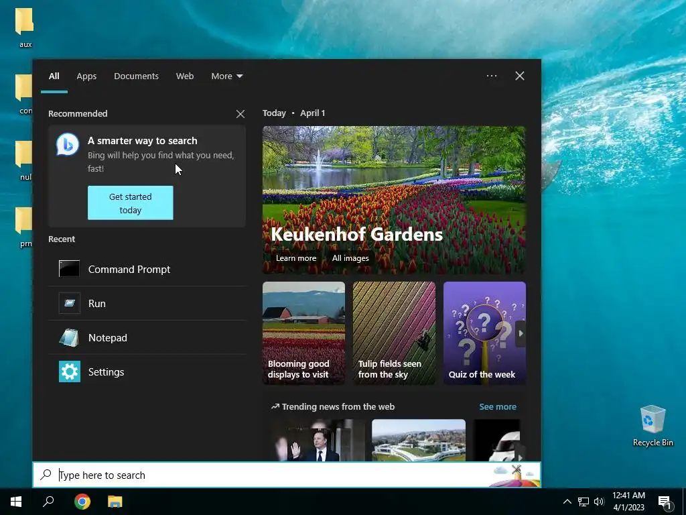Select the aux folder on desktop
Viewport: 686px width, 515px height.
(x=25, y=27)
